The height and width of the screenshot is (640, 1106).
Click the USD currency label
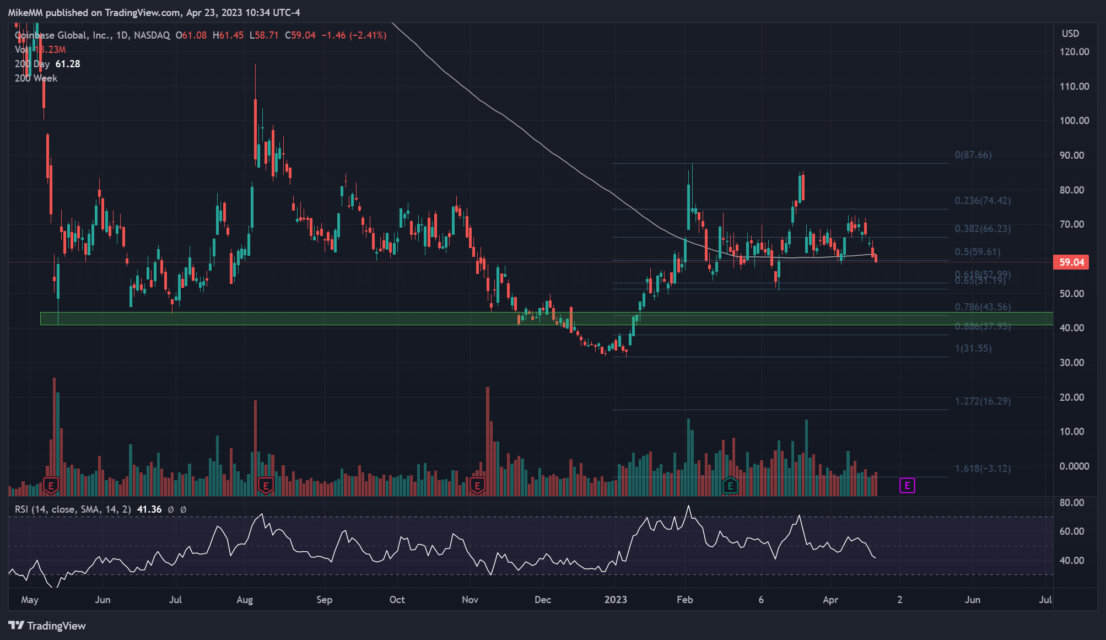[1070, 34]
